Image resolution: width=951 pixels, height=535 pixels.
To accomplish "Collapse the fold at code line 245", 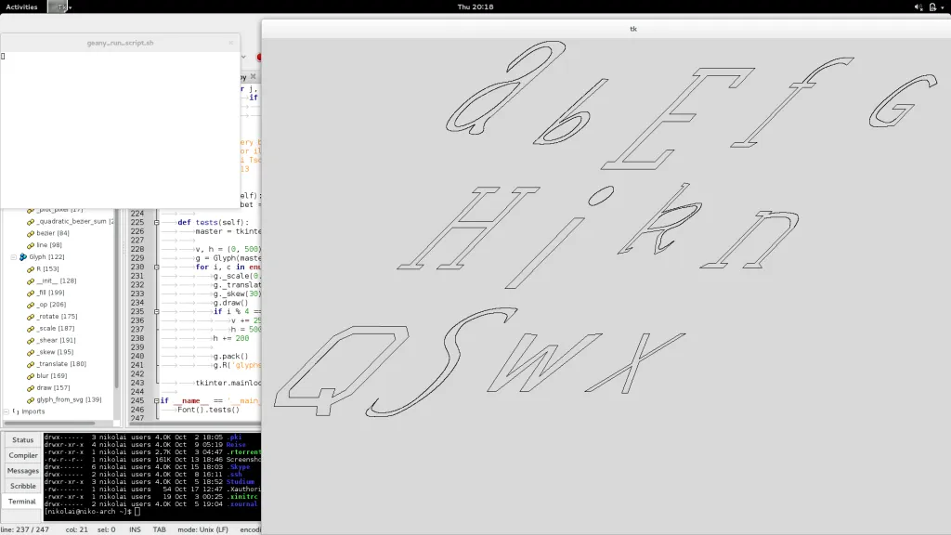I will 156,401.
